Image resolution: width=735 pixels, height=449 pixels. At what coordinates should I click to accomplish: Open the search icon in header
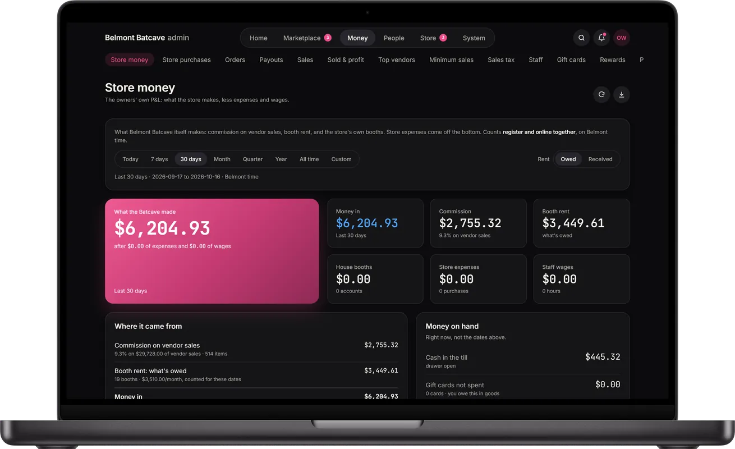tap(581, 38)
